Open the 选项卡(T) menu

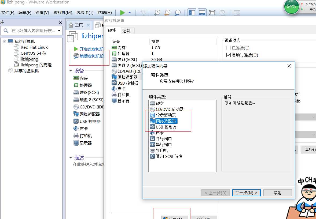pos(85,13)
